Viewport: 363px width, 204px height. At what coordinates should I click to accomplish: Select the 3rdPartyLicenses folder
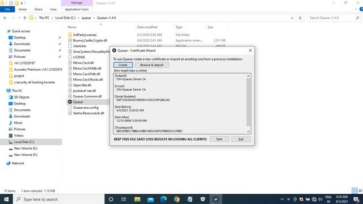[x=85, y=35]
